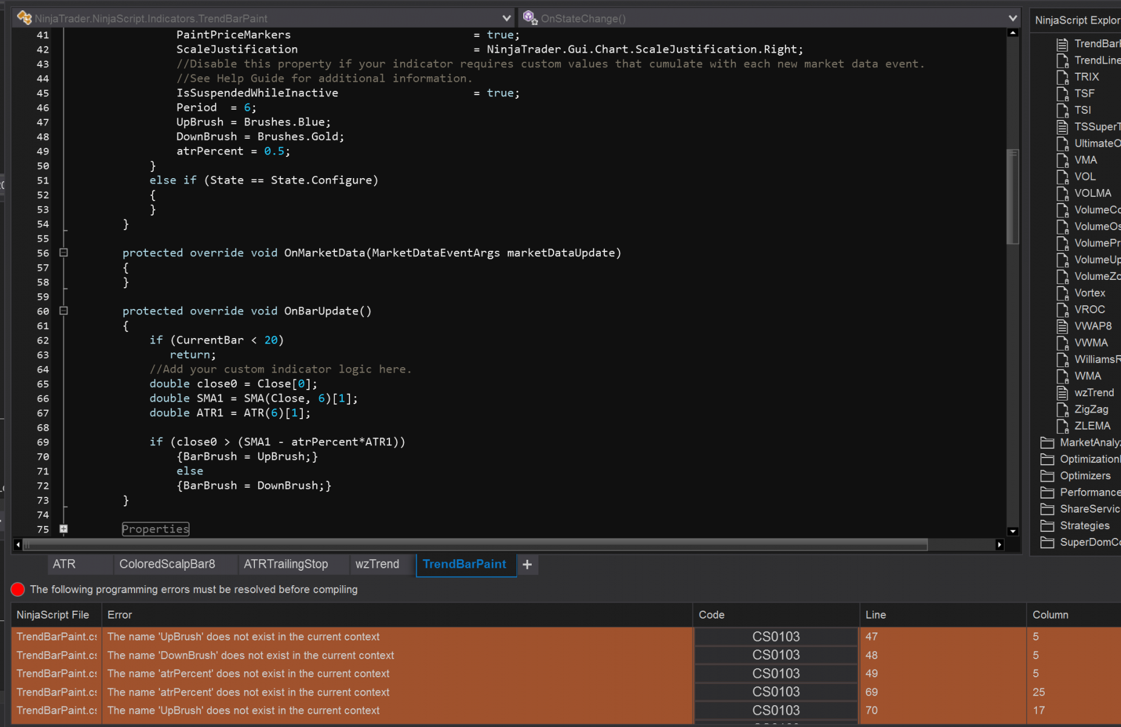Click the VWAP8 script file icon
The width and height of the screenshot is (1121, 727).
tap(1062, 326)
